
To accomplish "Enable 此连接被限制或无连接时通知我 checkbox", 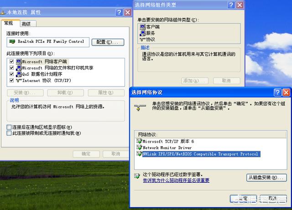I will [9, 133].
